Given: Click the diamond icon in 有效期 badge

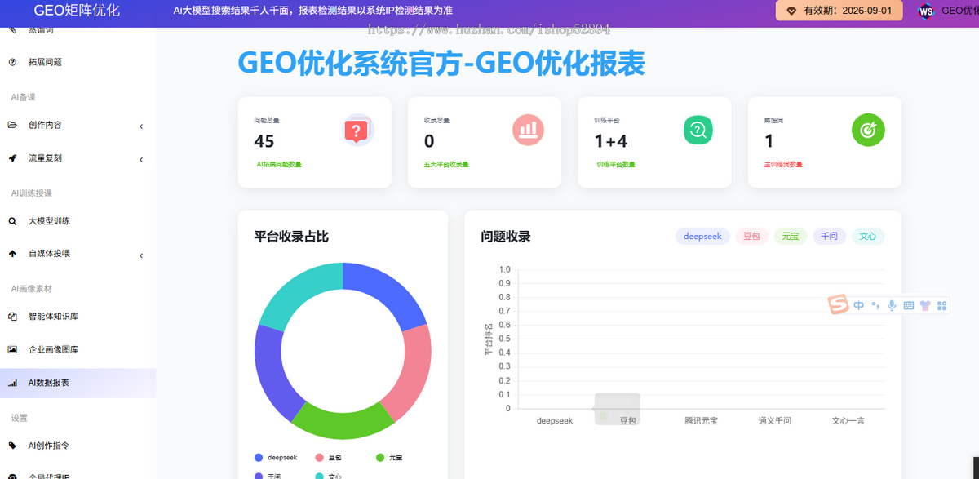Looking at the screenshot, I should pos(791,11).
